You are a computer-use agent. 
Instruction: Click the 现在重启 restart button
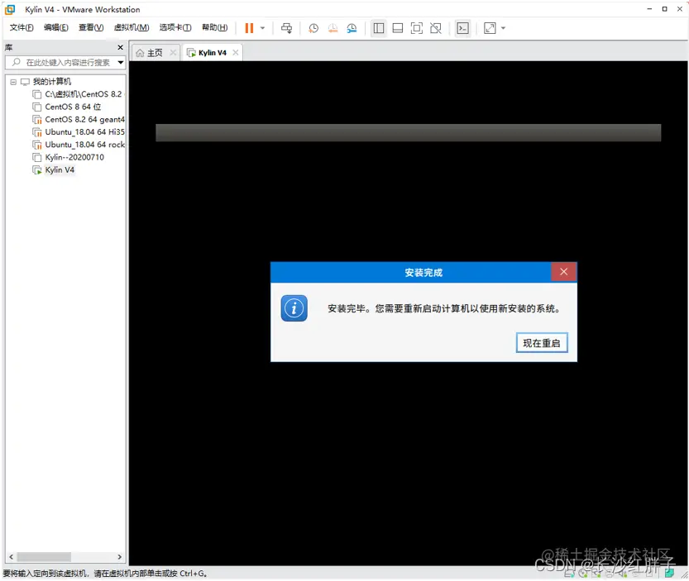click(x=542, y=342)
